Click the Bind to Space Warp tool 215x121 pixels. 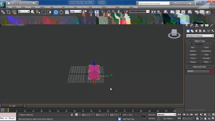pos(14,12)
